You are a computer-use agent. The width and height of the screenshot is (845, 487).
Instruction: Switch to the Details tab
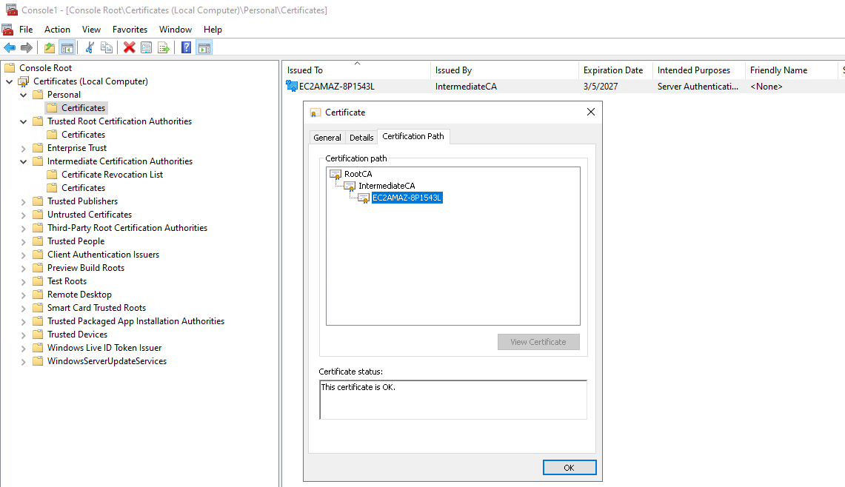click(361, 138)
